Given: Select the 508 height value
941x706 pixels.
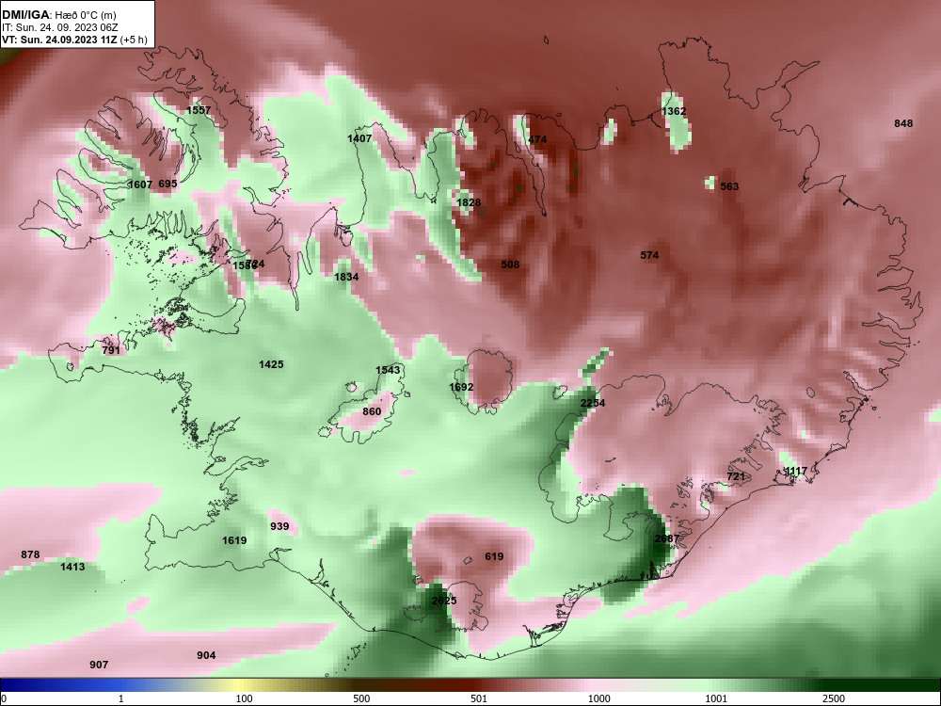Looking at the screenshot, I should coord(510,265).
